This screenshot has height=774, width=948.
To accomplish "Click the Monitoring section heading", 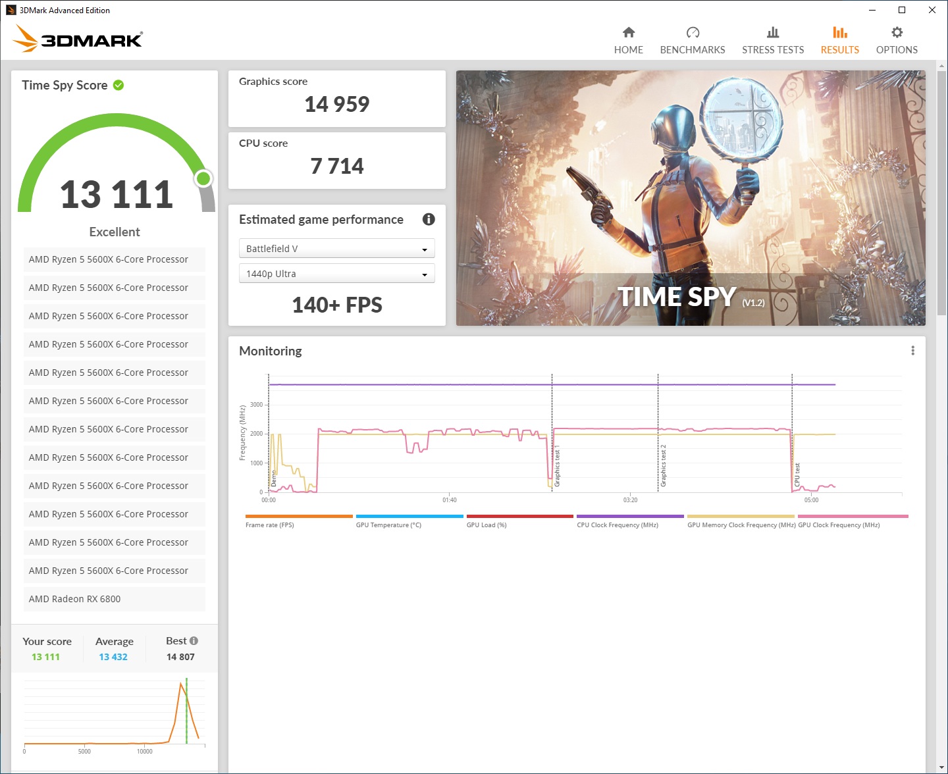I will [271, 351].
